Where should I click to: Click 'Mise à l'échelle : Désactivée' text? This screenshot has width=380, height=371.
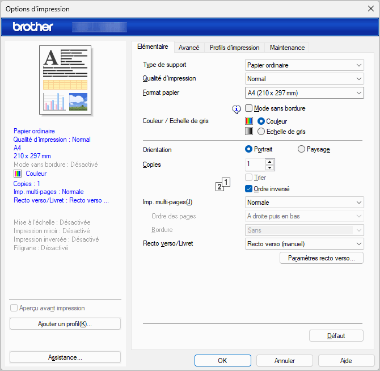coord(52,222)
